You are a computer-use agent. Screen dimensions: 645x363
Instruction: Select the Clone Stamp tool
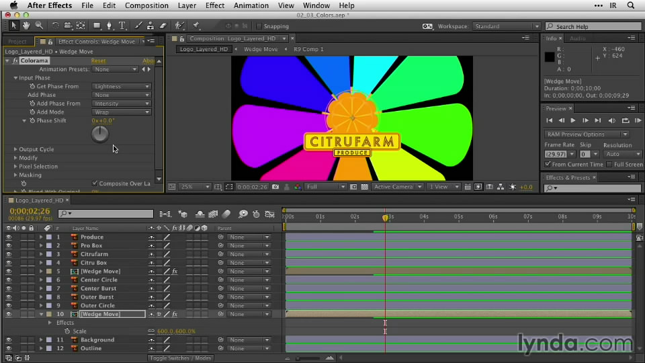150,26
